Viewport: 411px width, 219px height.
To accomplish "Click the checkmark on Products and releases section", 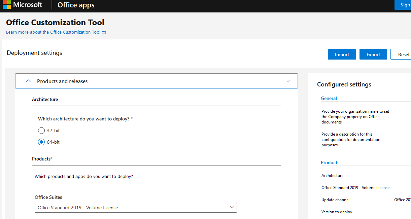I will [x=289, y=81].
